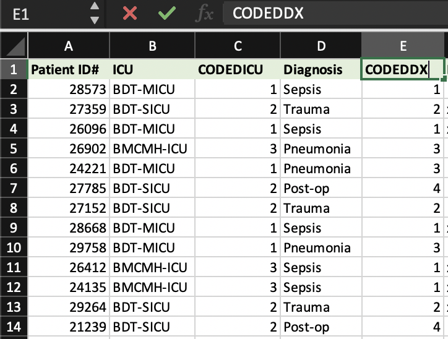The width and height of the screenshot is (448, 339).
Task: Select column D header
Action: pos(321,46)
